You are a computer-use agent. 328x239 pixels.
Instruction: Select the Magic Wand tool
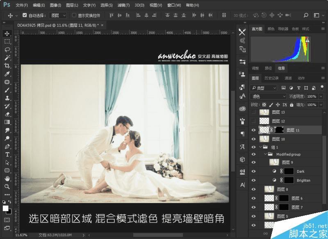7,57
